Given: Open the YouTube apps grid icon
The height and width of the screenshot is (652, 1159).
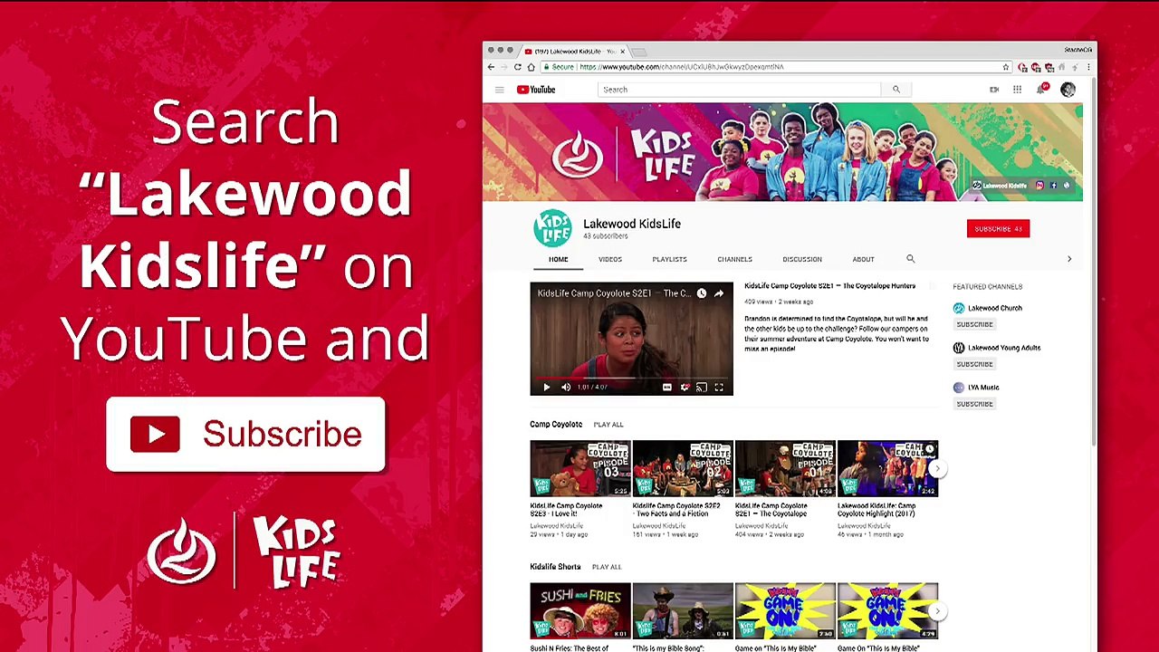Looking at the screenshot, I should pyautogui.click(x=1017, y=90).
